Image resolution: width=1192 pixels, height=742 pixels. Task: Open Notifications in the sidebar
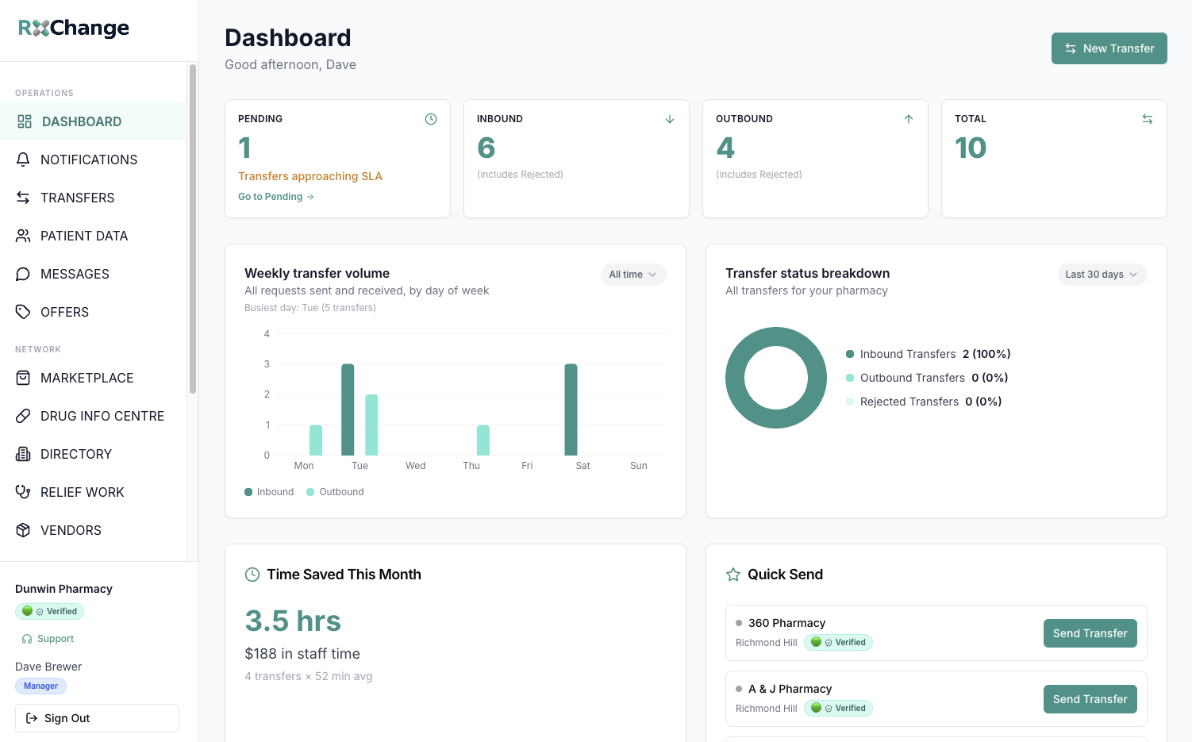94,160
